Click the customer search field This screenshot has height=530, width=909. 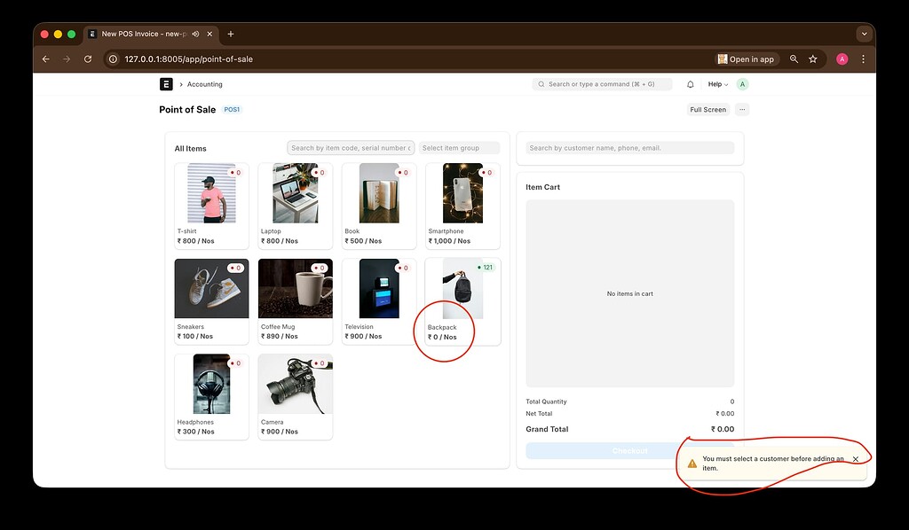point(629,147)
